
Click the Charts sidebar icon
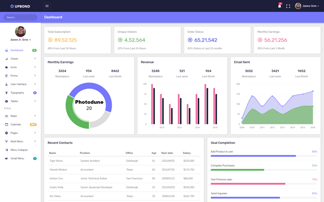(6, 59)
